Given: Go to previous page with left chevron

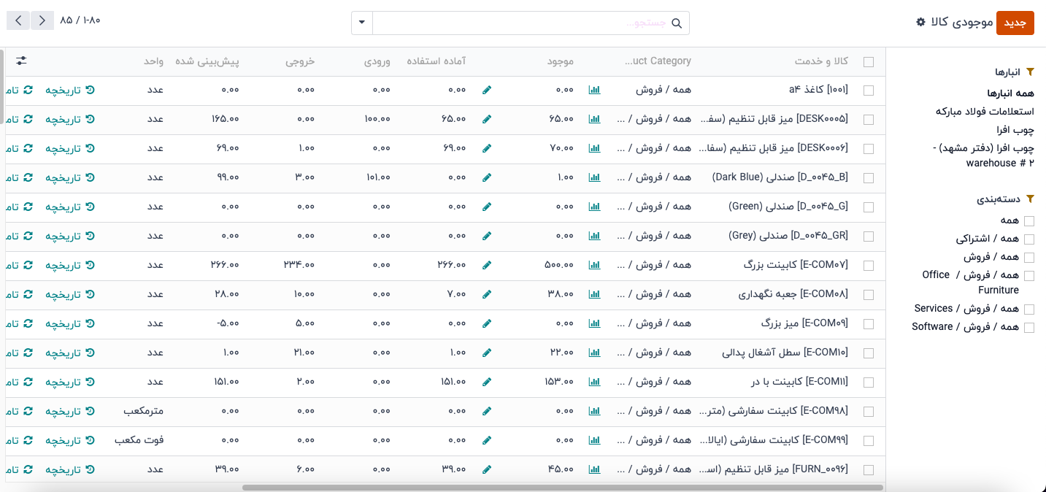Looking at the screenshot, I should 18,20.
